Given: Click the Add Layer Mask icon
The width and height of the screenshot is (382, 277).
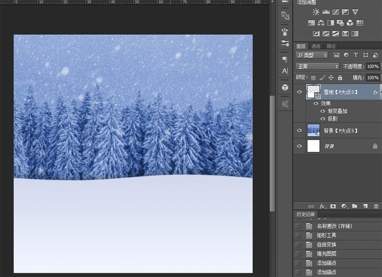Looking at the screenshot, I should pyautogui.click(x=333, y=206).
